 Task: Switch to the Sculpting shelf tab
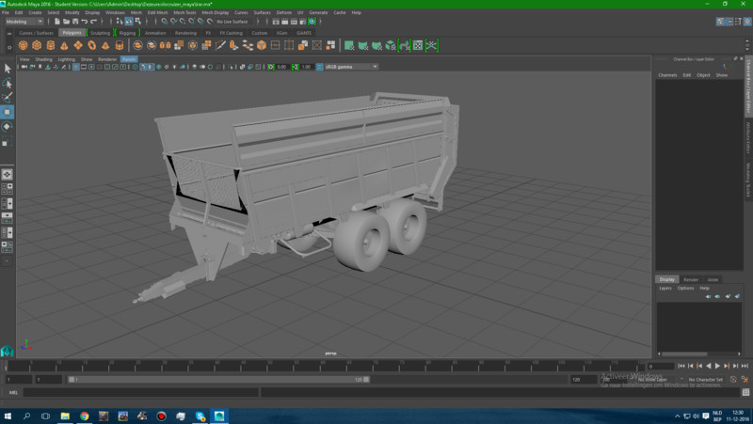point(100,33)
